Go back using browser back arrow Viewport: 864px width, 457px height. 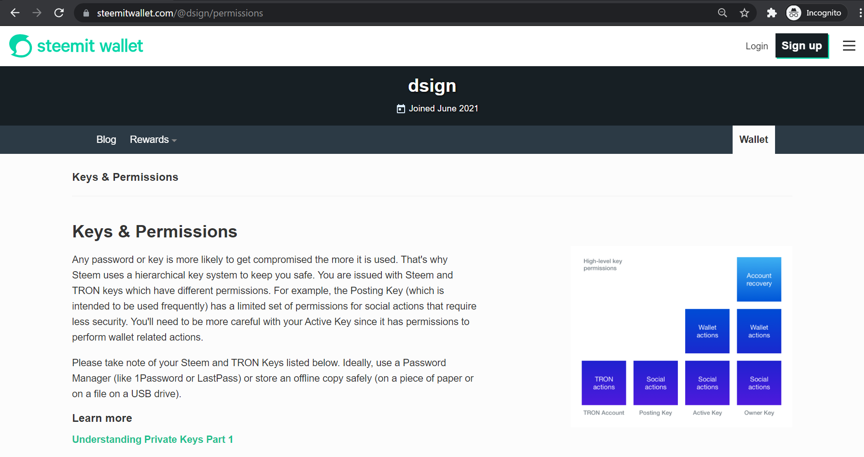15,13
